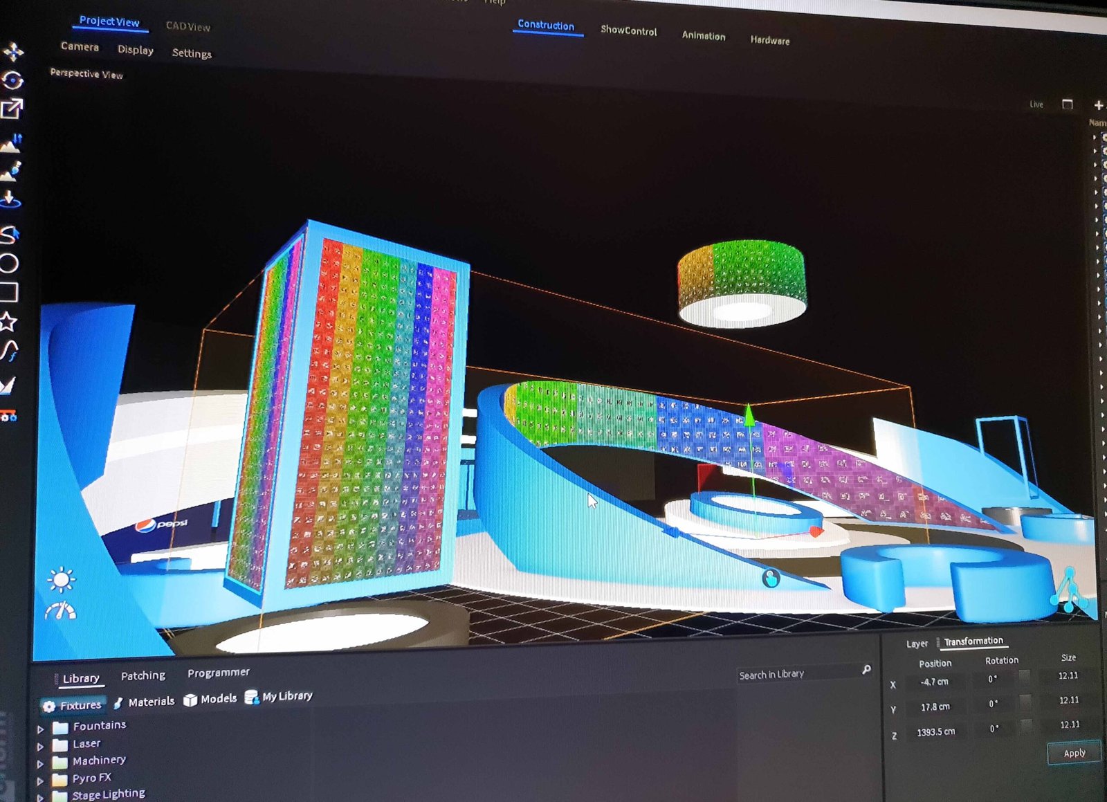This screenshot has height=802, width=1107.
Task: Open the Patching tab
Action: pos(143,675)
